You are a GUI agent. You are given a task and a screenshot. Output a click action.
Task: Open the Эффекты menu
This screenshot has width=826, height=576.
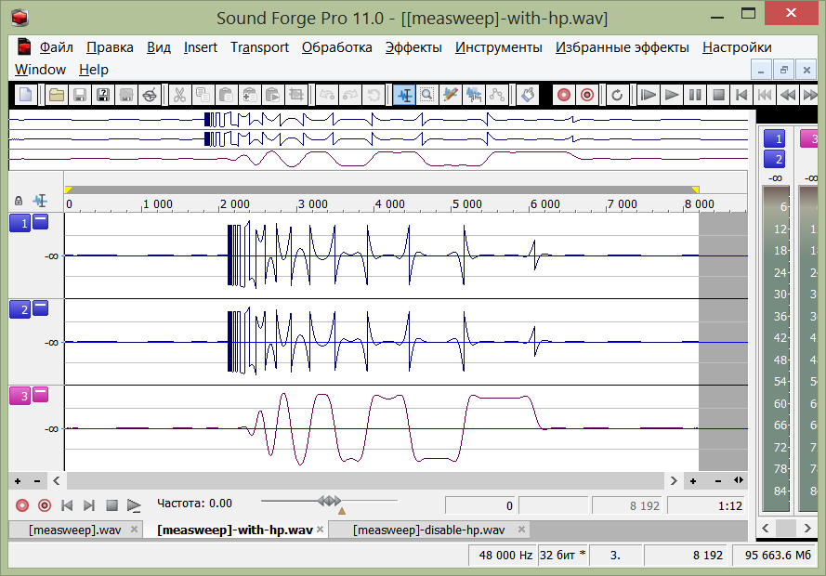pos(413,47)
